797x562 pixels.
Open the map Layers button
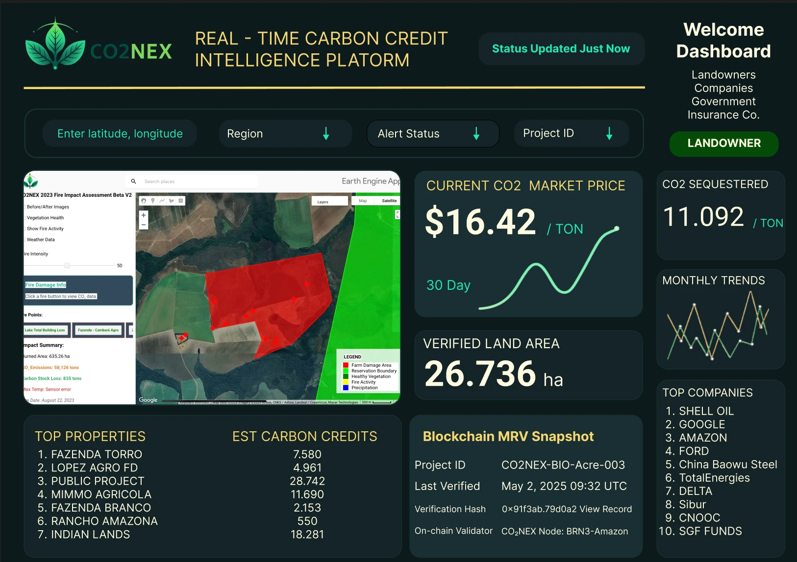[x=329, y=201]
